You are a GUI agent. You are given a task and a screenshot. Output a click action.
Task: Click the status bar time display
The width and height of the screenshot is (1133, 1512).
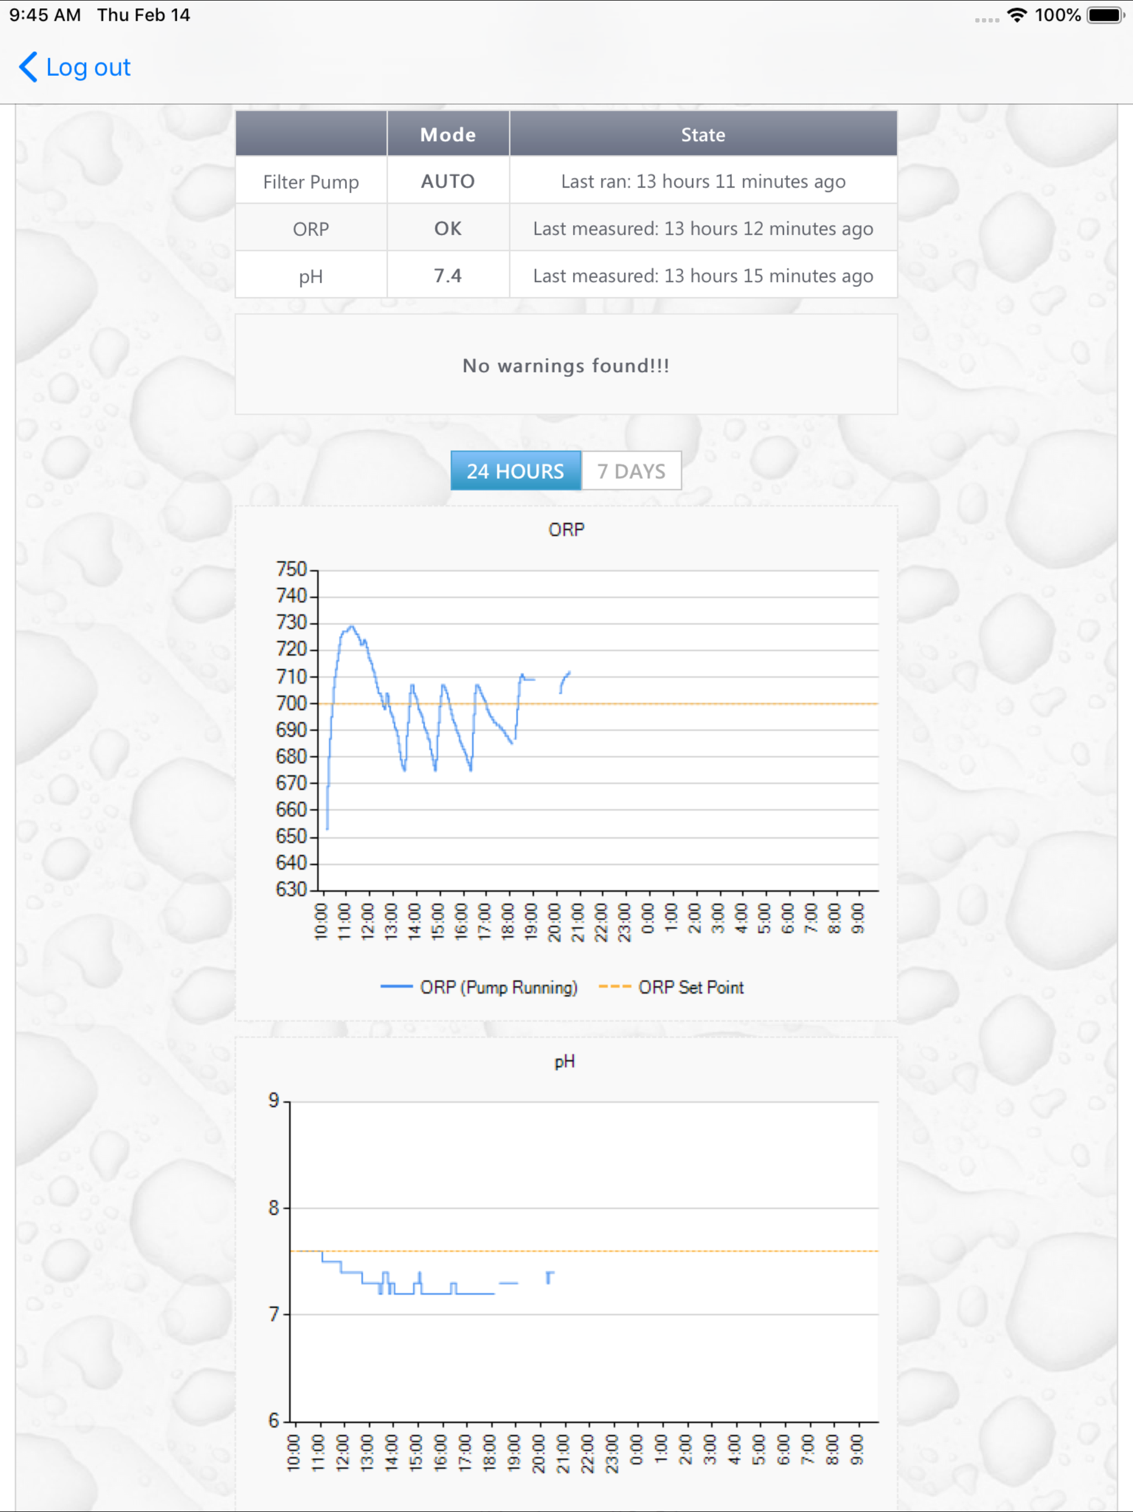tap(45, 15)
